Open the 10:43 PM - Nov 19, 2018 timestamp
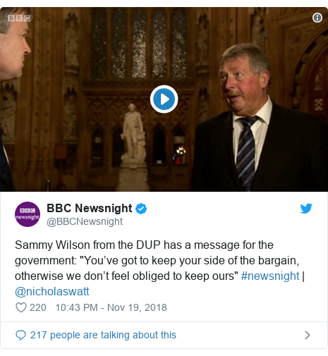328x356 pixels. point(111,307)
